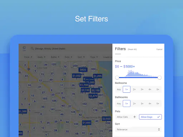Image resolution: width=183 pixels, height=137 pixels.
Task: Open the Baths filter dropdown
Action: coord(55,57)
